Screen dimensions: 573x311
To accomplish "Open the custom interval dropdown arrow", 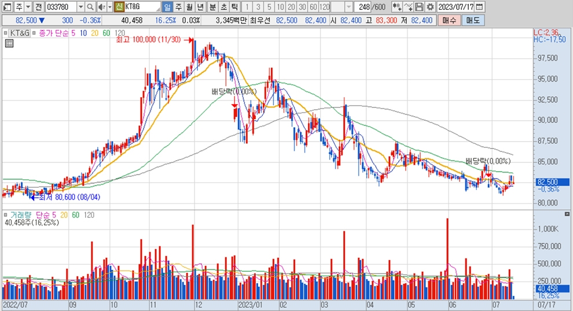I will (x=348, y=6).
